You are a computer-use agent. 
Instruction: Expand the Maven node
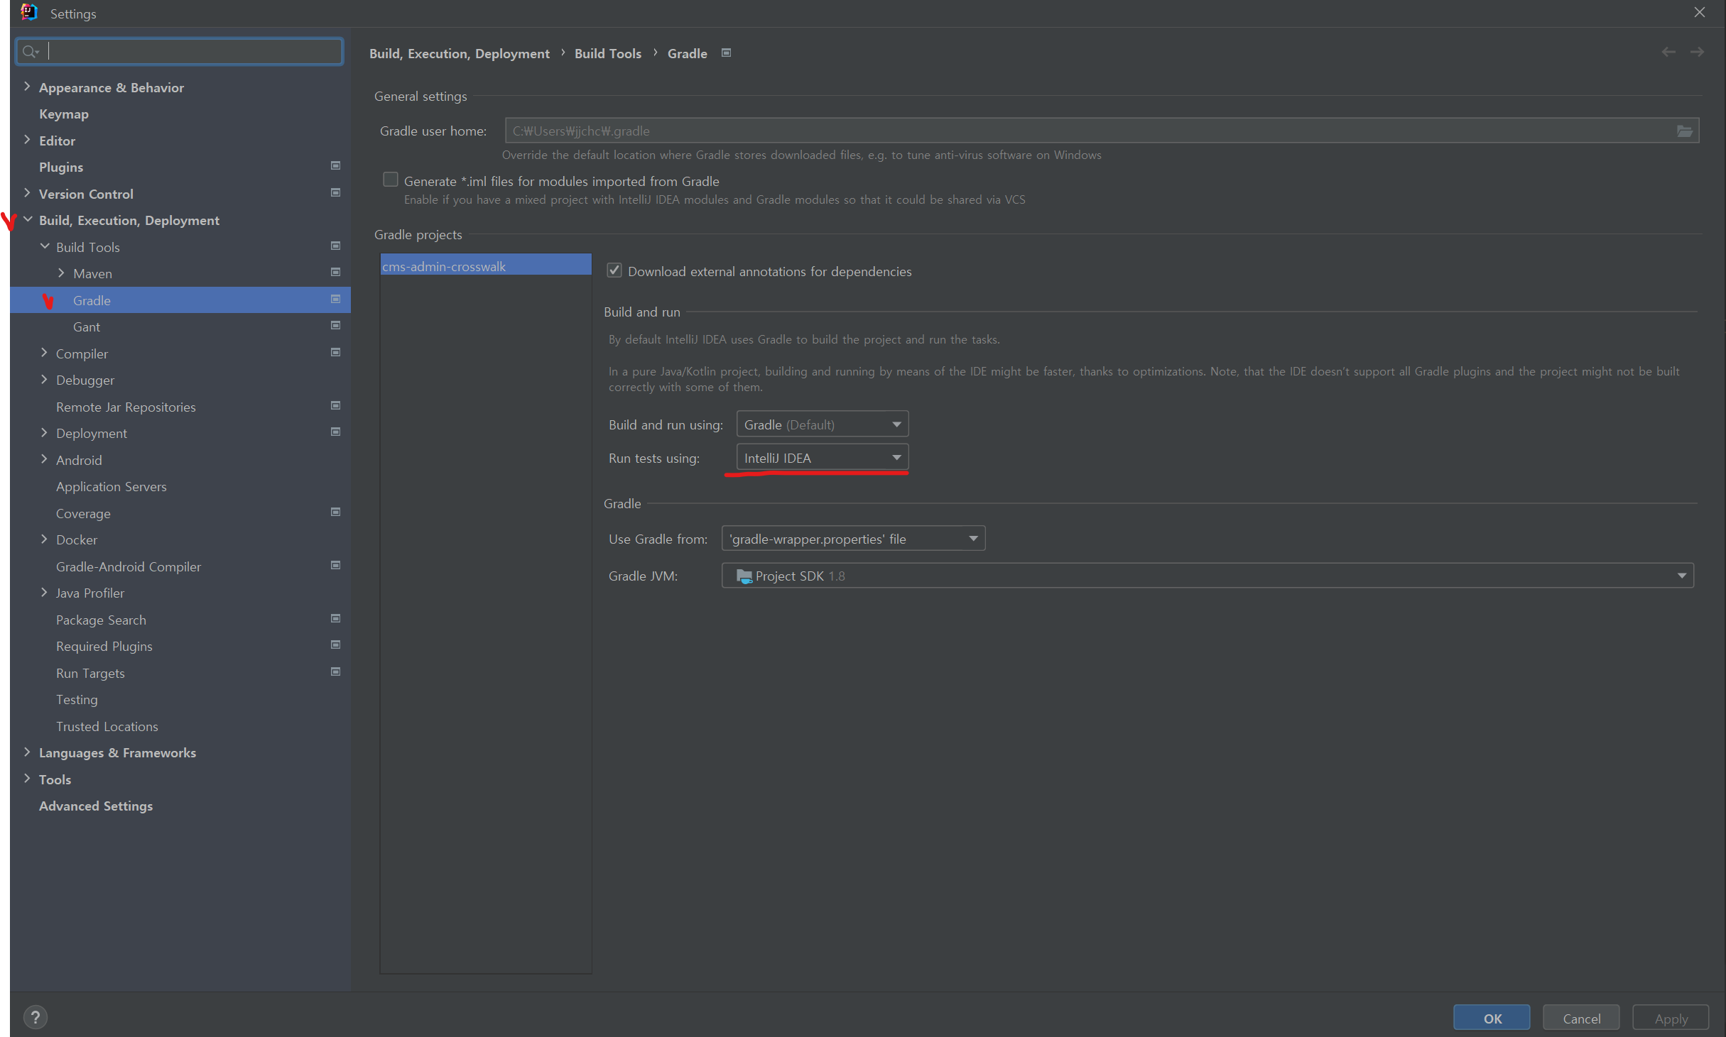[x=61, y=273]
